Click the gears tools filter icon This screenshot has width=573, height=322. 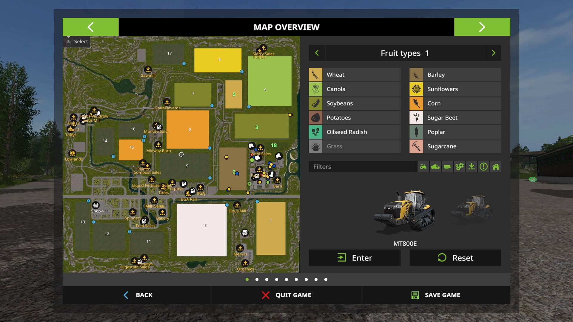pyautogui.click(x=459, y=167)
